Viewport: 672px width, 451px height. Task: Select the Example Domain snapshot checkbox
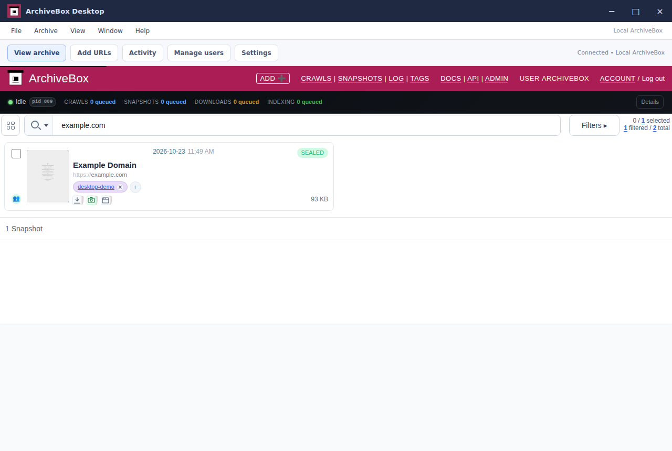click(x=16, y=154)
